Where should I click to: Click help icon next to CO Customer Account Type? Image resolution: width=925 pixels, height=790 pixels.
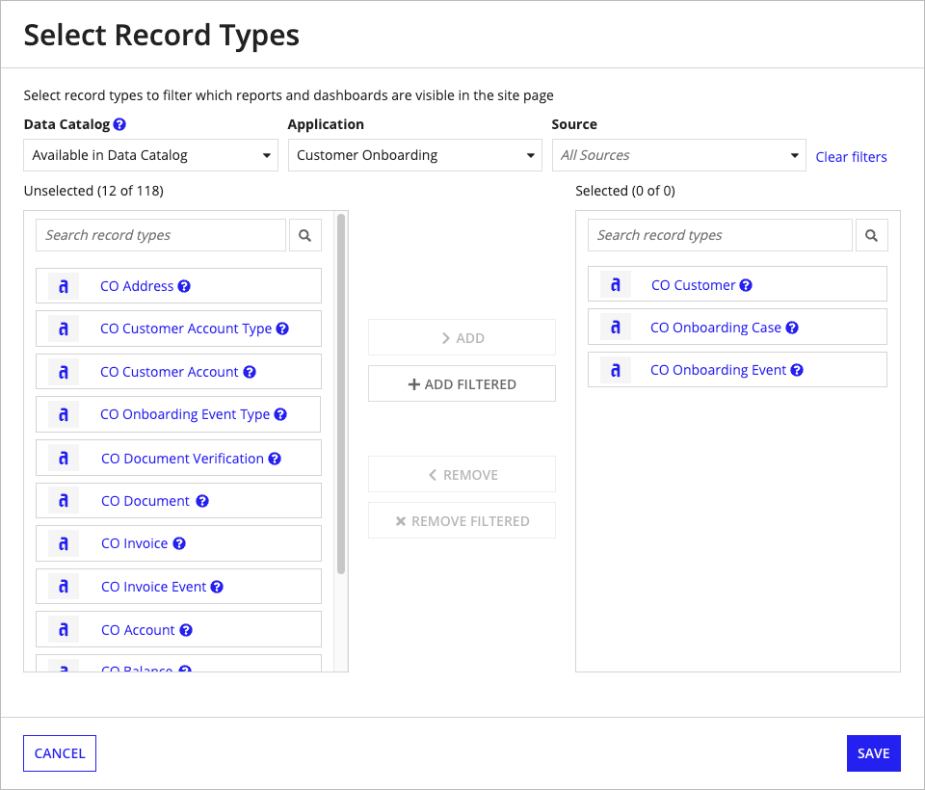click(x=282, y=329)
